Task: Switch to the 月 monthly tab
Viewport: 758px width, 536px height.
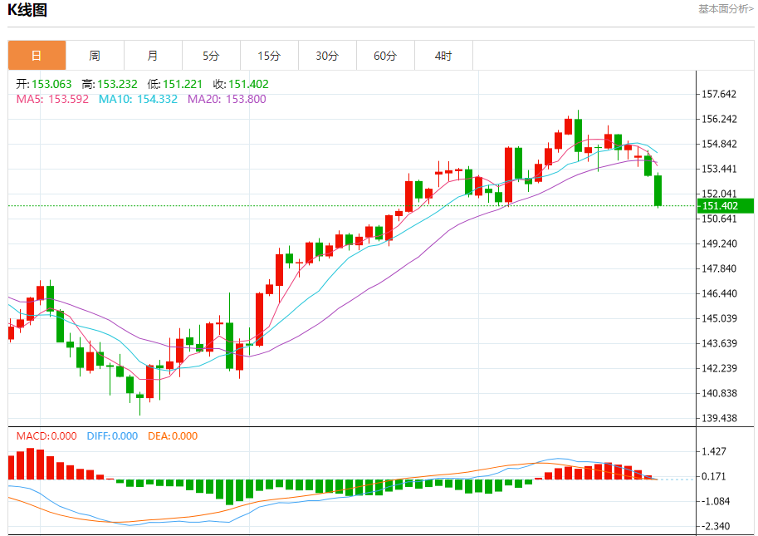Action: tap(153, 56)
